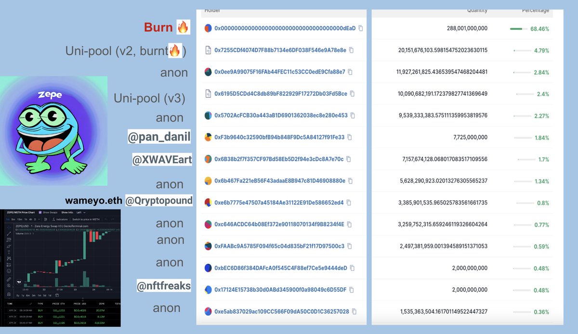Open the Indicators menu in chart
The width and height of the screenshot is (578, 334).
click(x=59, y=219)
